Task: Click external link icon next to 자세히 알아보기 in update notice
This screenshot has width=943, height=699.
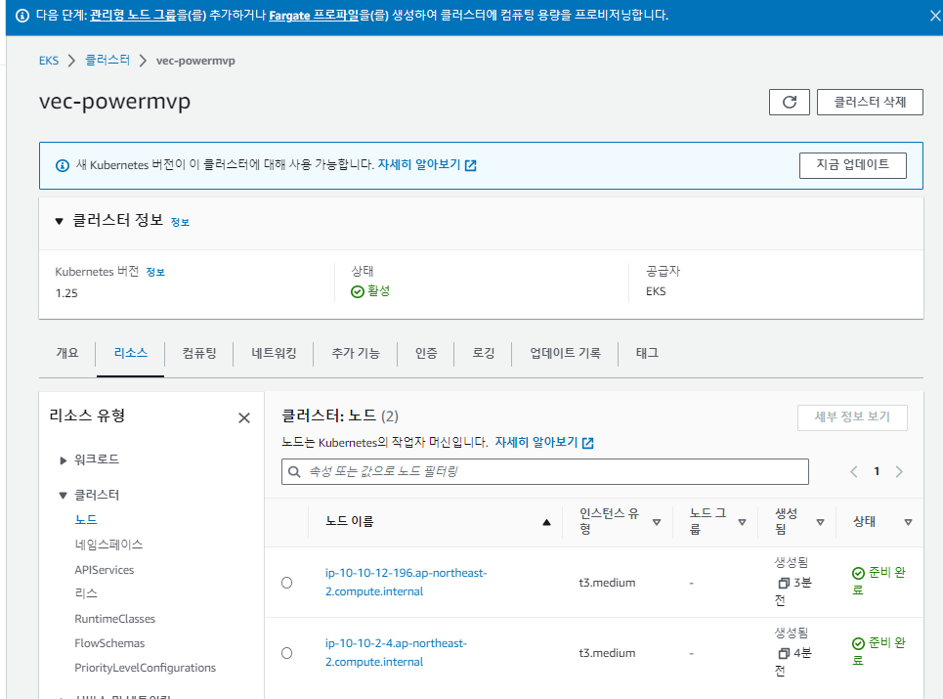Action: click(x=470, y=165)
